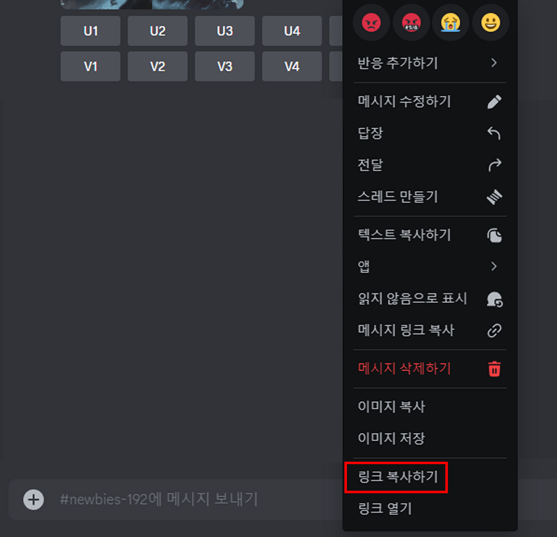The width and height of the screenshot is (557, 537).
Task: Click the V2 variation button
Action: pyautogui.click(x=157, y=66)
